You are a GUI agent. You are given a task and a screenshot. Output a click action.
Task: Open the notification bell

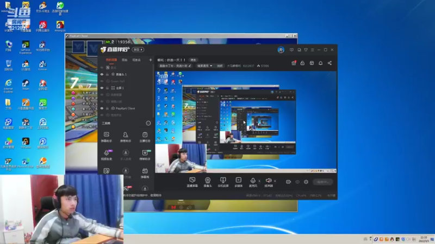[320, 63]
